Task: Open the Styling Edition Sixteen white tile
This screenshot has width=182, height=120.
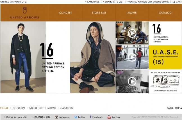Action: click(x=165, y=33)
